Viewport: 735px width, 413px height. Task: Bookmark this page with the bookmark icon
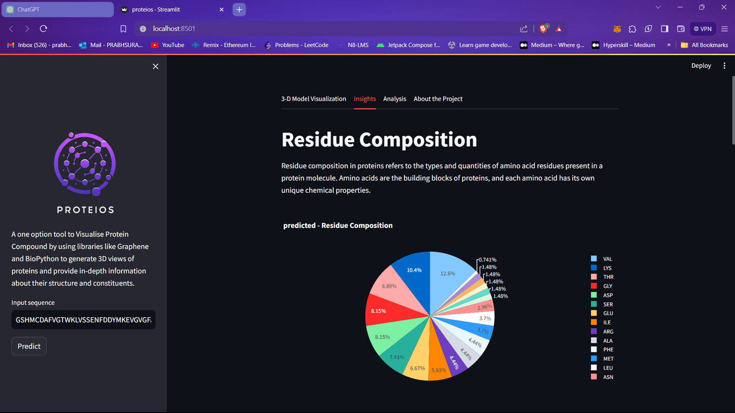[x=123, y=29]
